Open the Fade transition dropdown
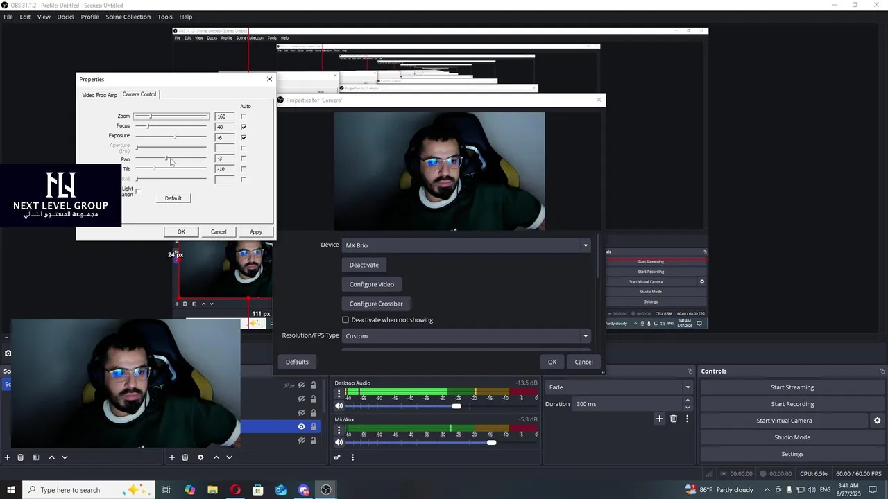The height and width of the screenshot is (499, 888). [620, 387]
